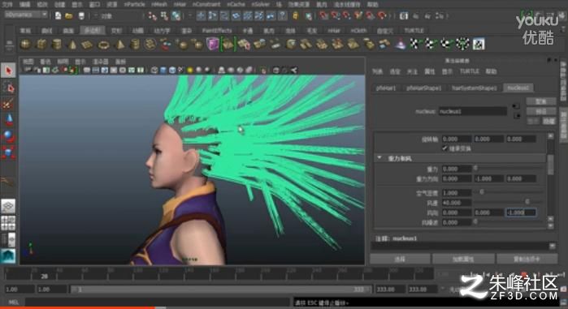Select by object type mode icon
The width and height of the screenshot is (568, 309).
pos(164,16)
